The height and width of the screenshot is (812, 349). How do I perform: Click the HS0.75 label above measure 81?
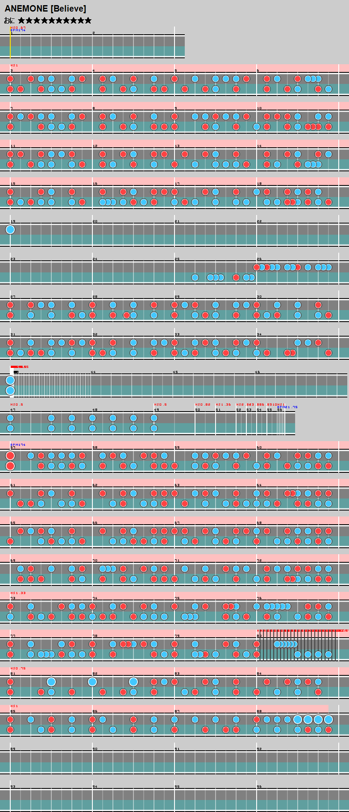[x=18, y=669]
